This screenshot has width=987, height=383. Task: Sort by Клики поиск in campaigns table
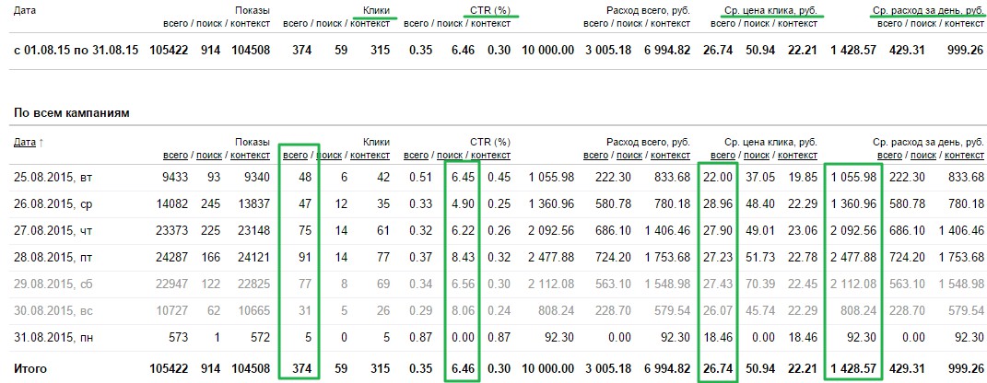tap(329, 156)
